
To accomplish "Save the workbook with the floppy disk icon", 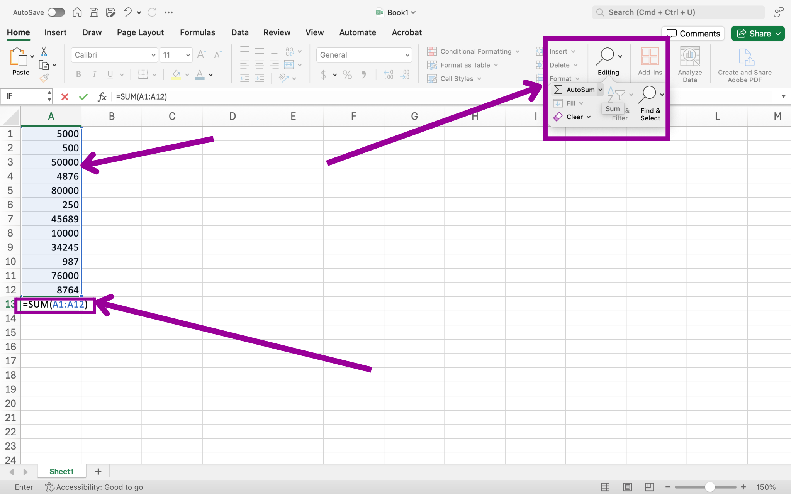I will coord(94,12).
